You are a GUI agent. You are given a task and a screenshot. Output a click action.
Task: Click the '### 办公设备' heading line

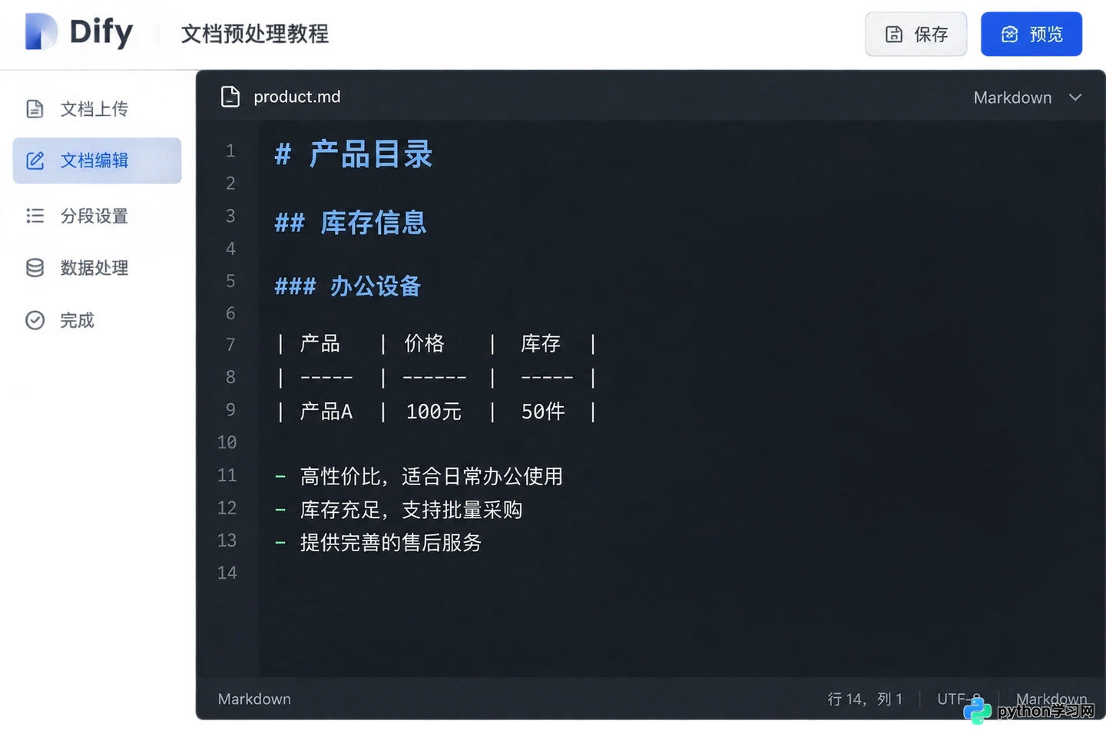point(347,286)
